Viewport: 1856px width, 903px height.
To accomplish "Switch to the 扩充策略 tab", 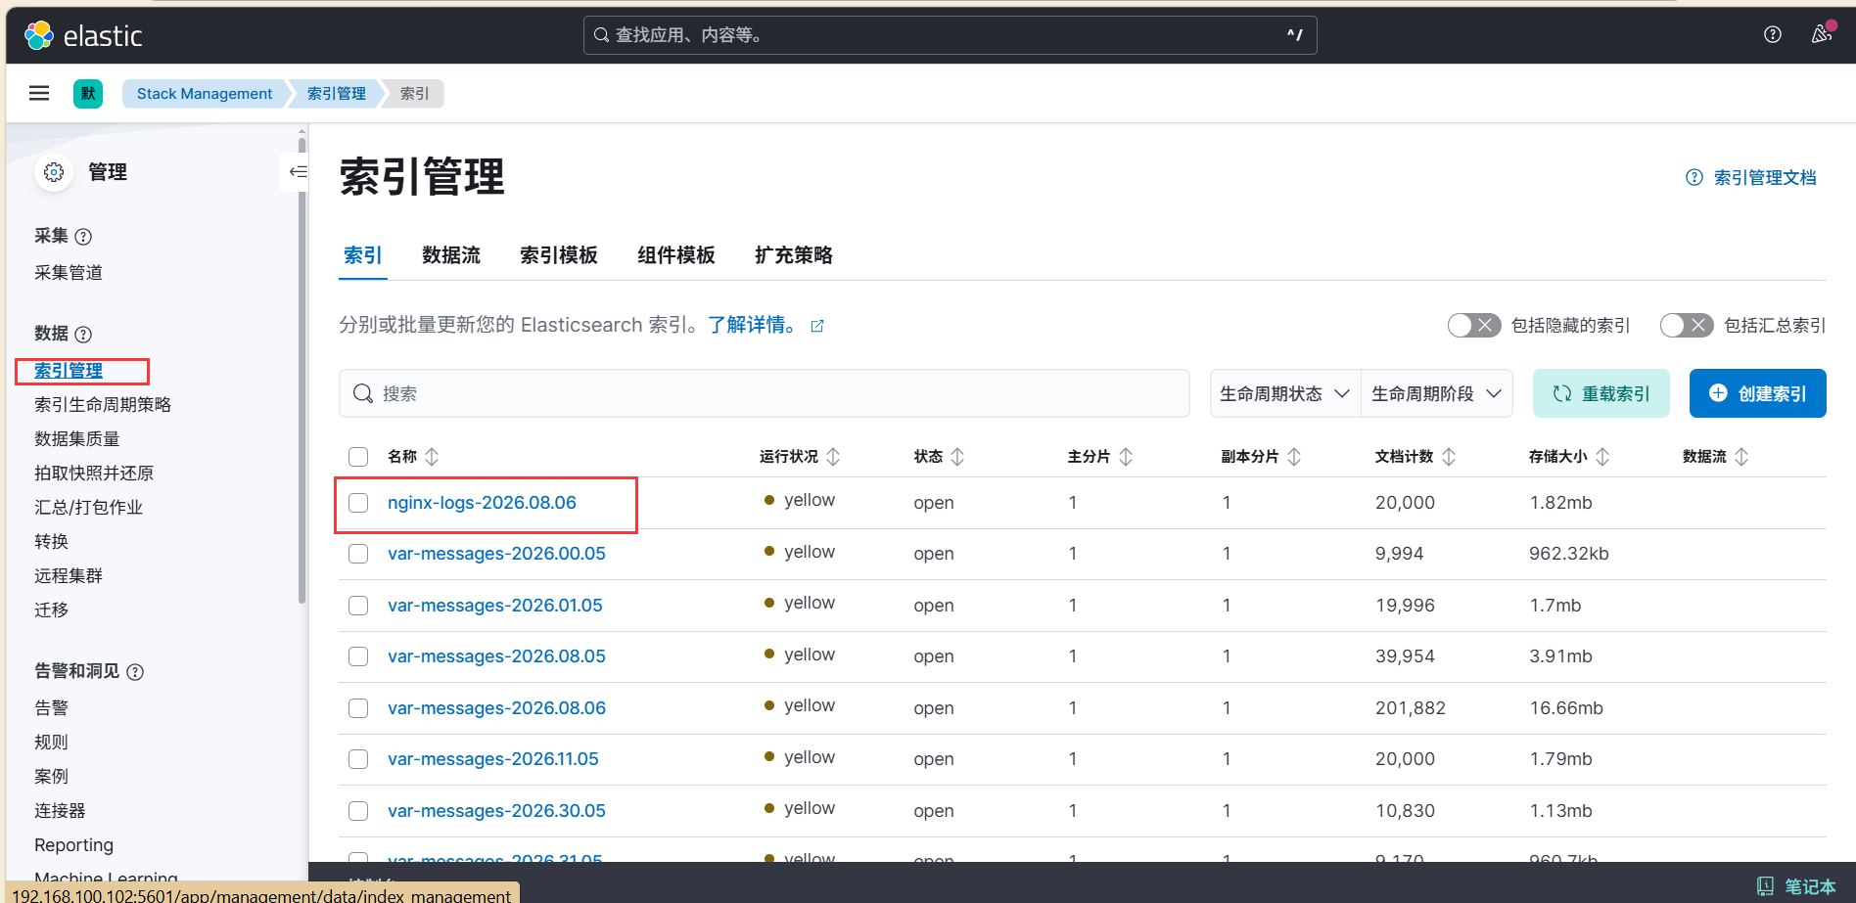I will coord(794,255).
